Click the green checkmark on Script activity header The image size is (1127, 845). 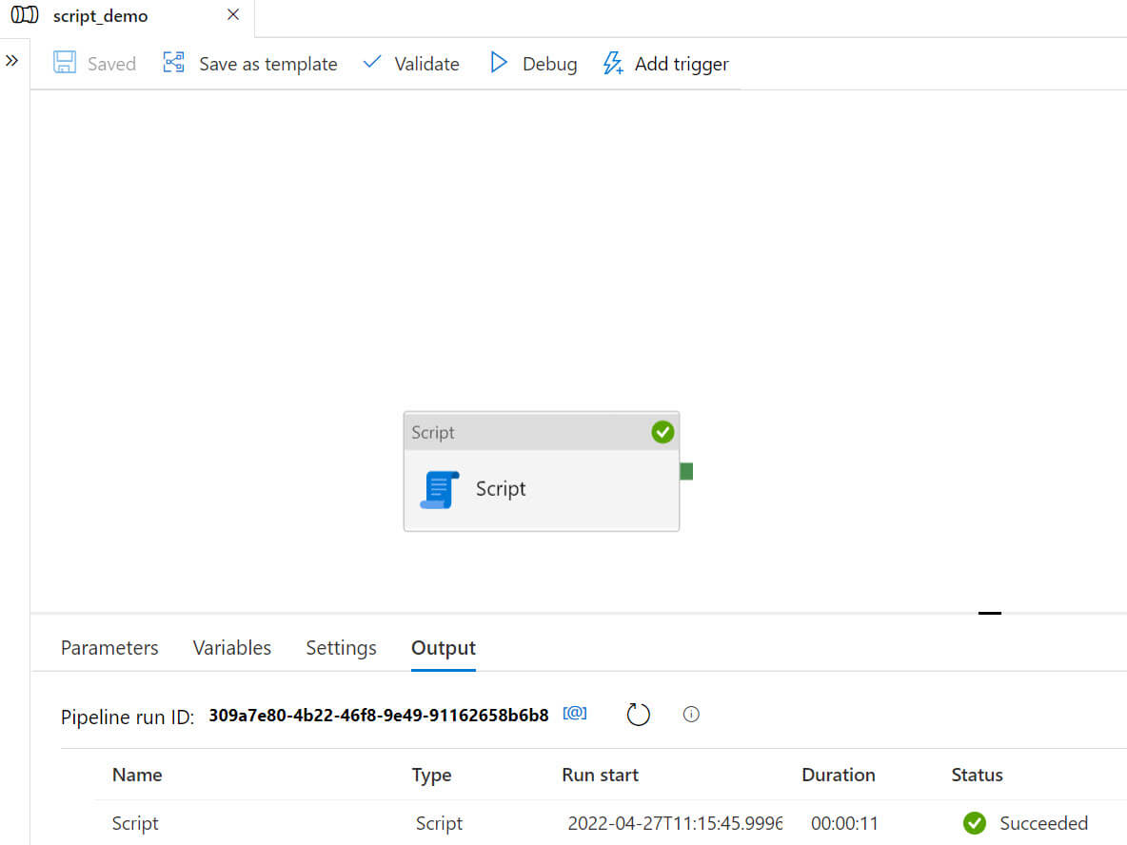662,432
